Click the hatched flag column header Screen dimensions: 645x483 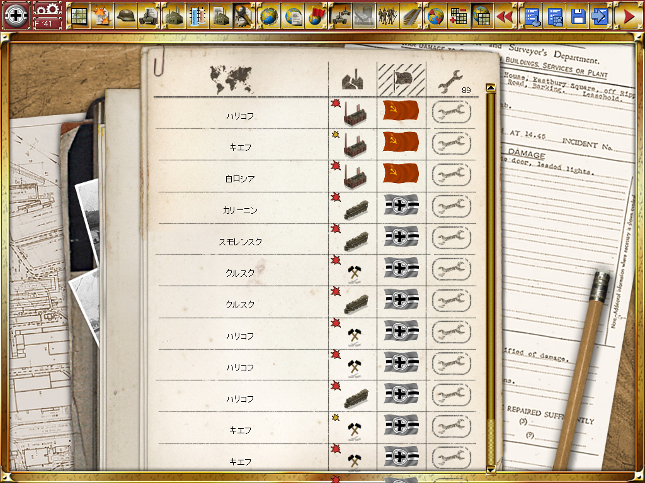[x=401, y=79]
